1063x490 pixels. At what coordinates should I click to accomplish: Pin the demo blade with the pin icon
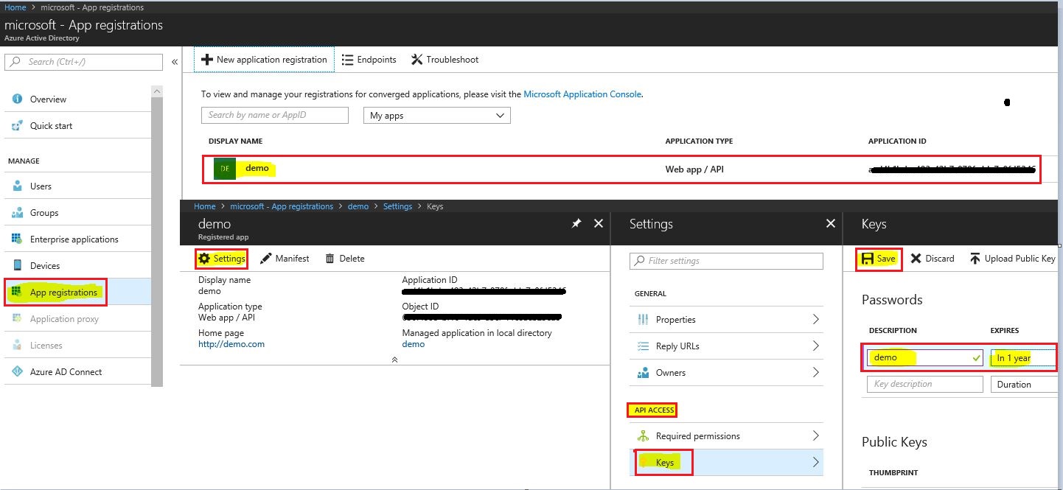point(576,223)
